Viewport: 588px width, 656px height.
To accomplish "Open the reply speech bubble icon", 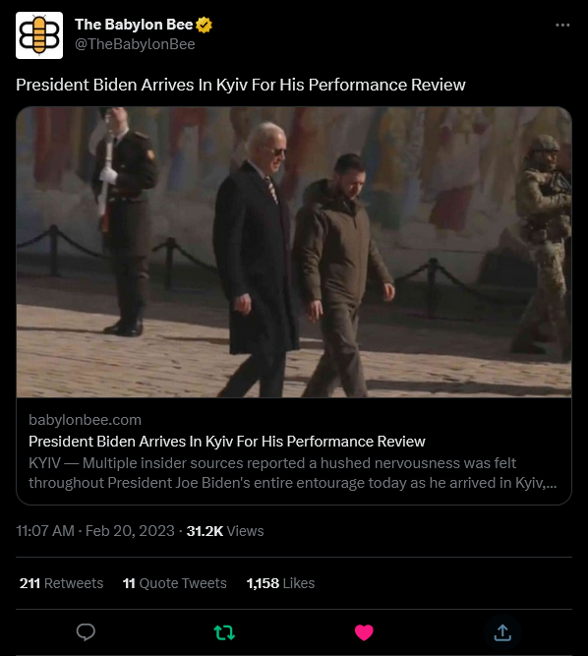I will [86, 632].
